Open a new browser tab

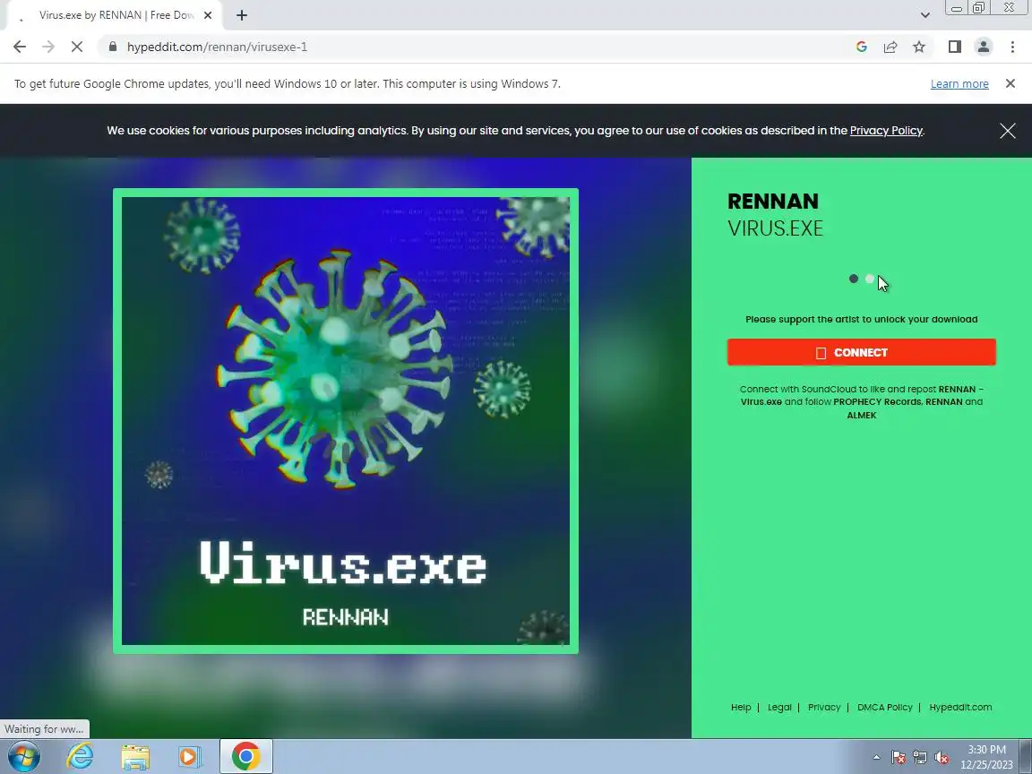coord(242,15)
